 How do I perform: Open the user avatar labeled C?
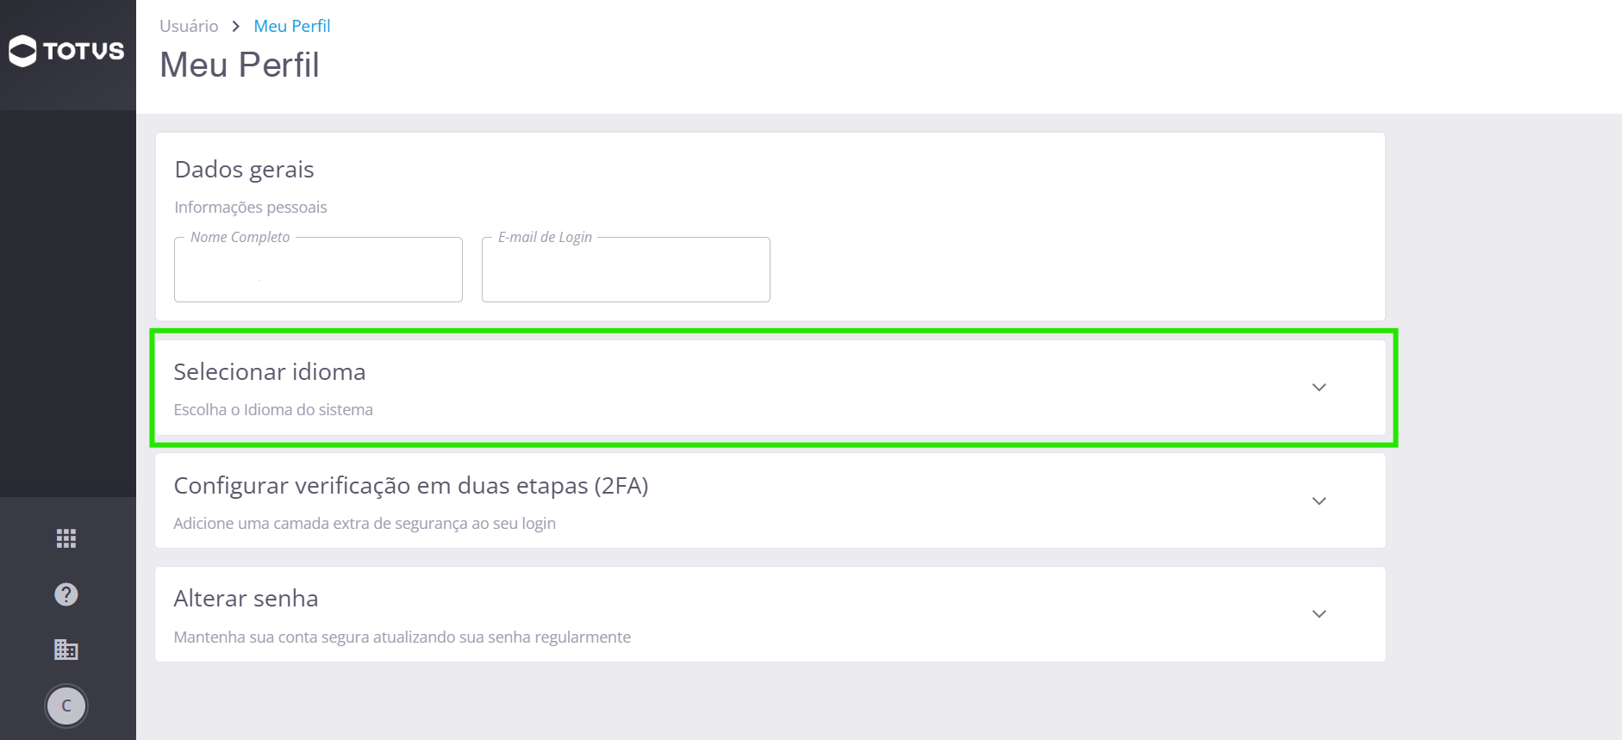tap(66, 706)
